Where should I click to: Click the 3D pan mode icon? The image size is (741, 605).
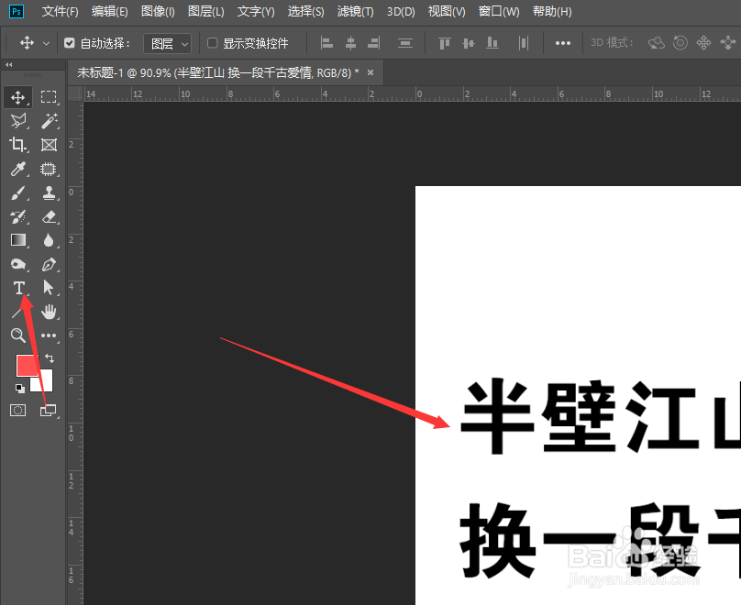coord(703,43)
